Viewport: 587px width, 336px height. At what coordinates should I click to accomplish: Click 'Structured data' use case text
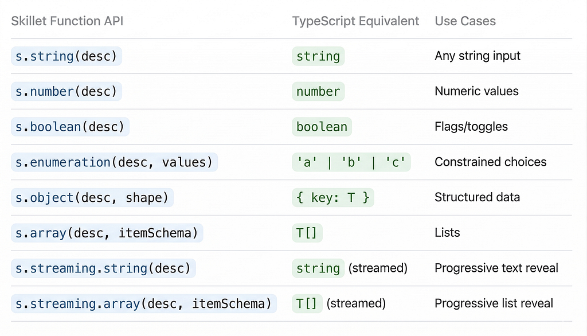point(478,197)
